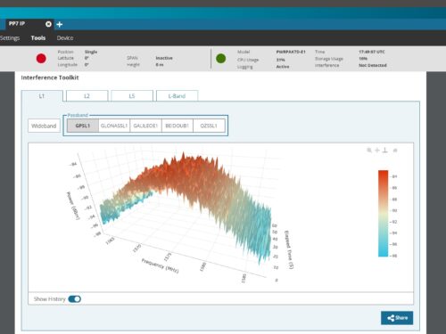The width and height of the screenshot is (446, 334).
Task: Switch to the L-Band tab
Action: [x=177, y=96]
